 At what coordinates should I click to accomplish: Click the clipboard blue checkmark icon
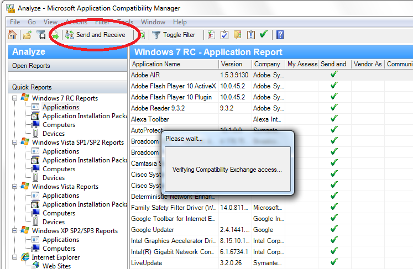(224, 35)
